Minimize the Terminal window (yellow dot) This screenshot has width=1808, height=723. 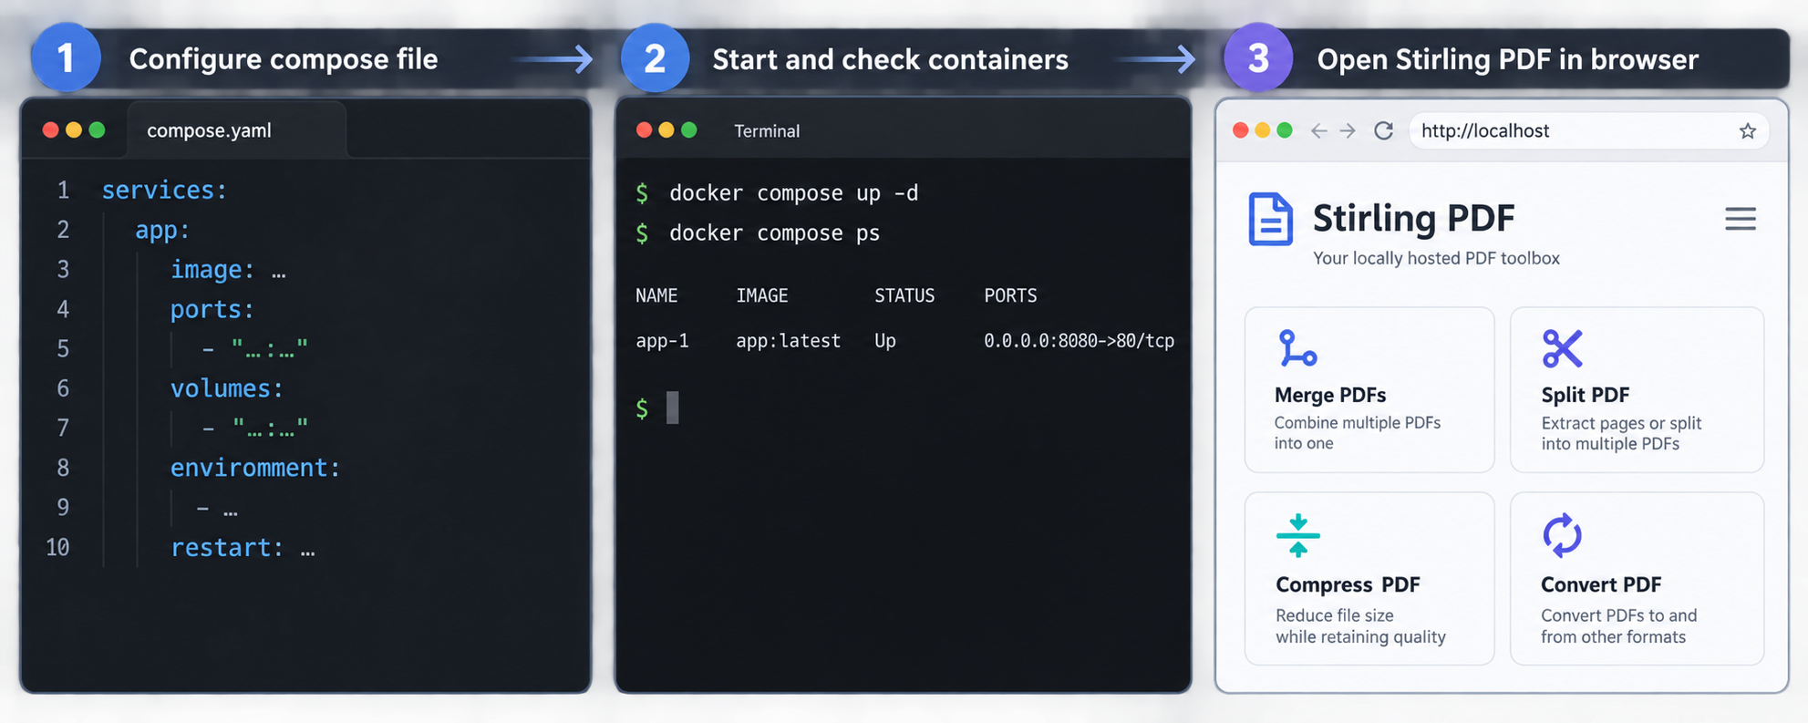tap(666, 130)
